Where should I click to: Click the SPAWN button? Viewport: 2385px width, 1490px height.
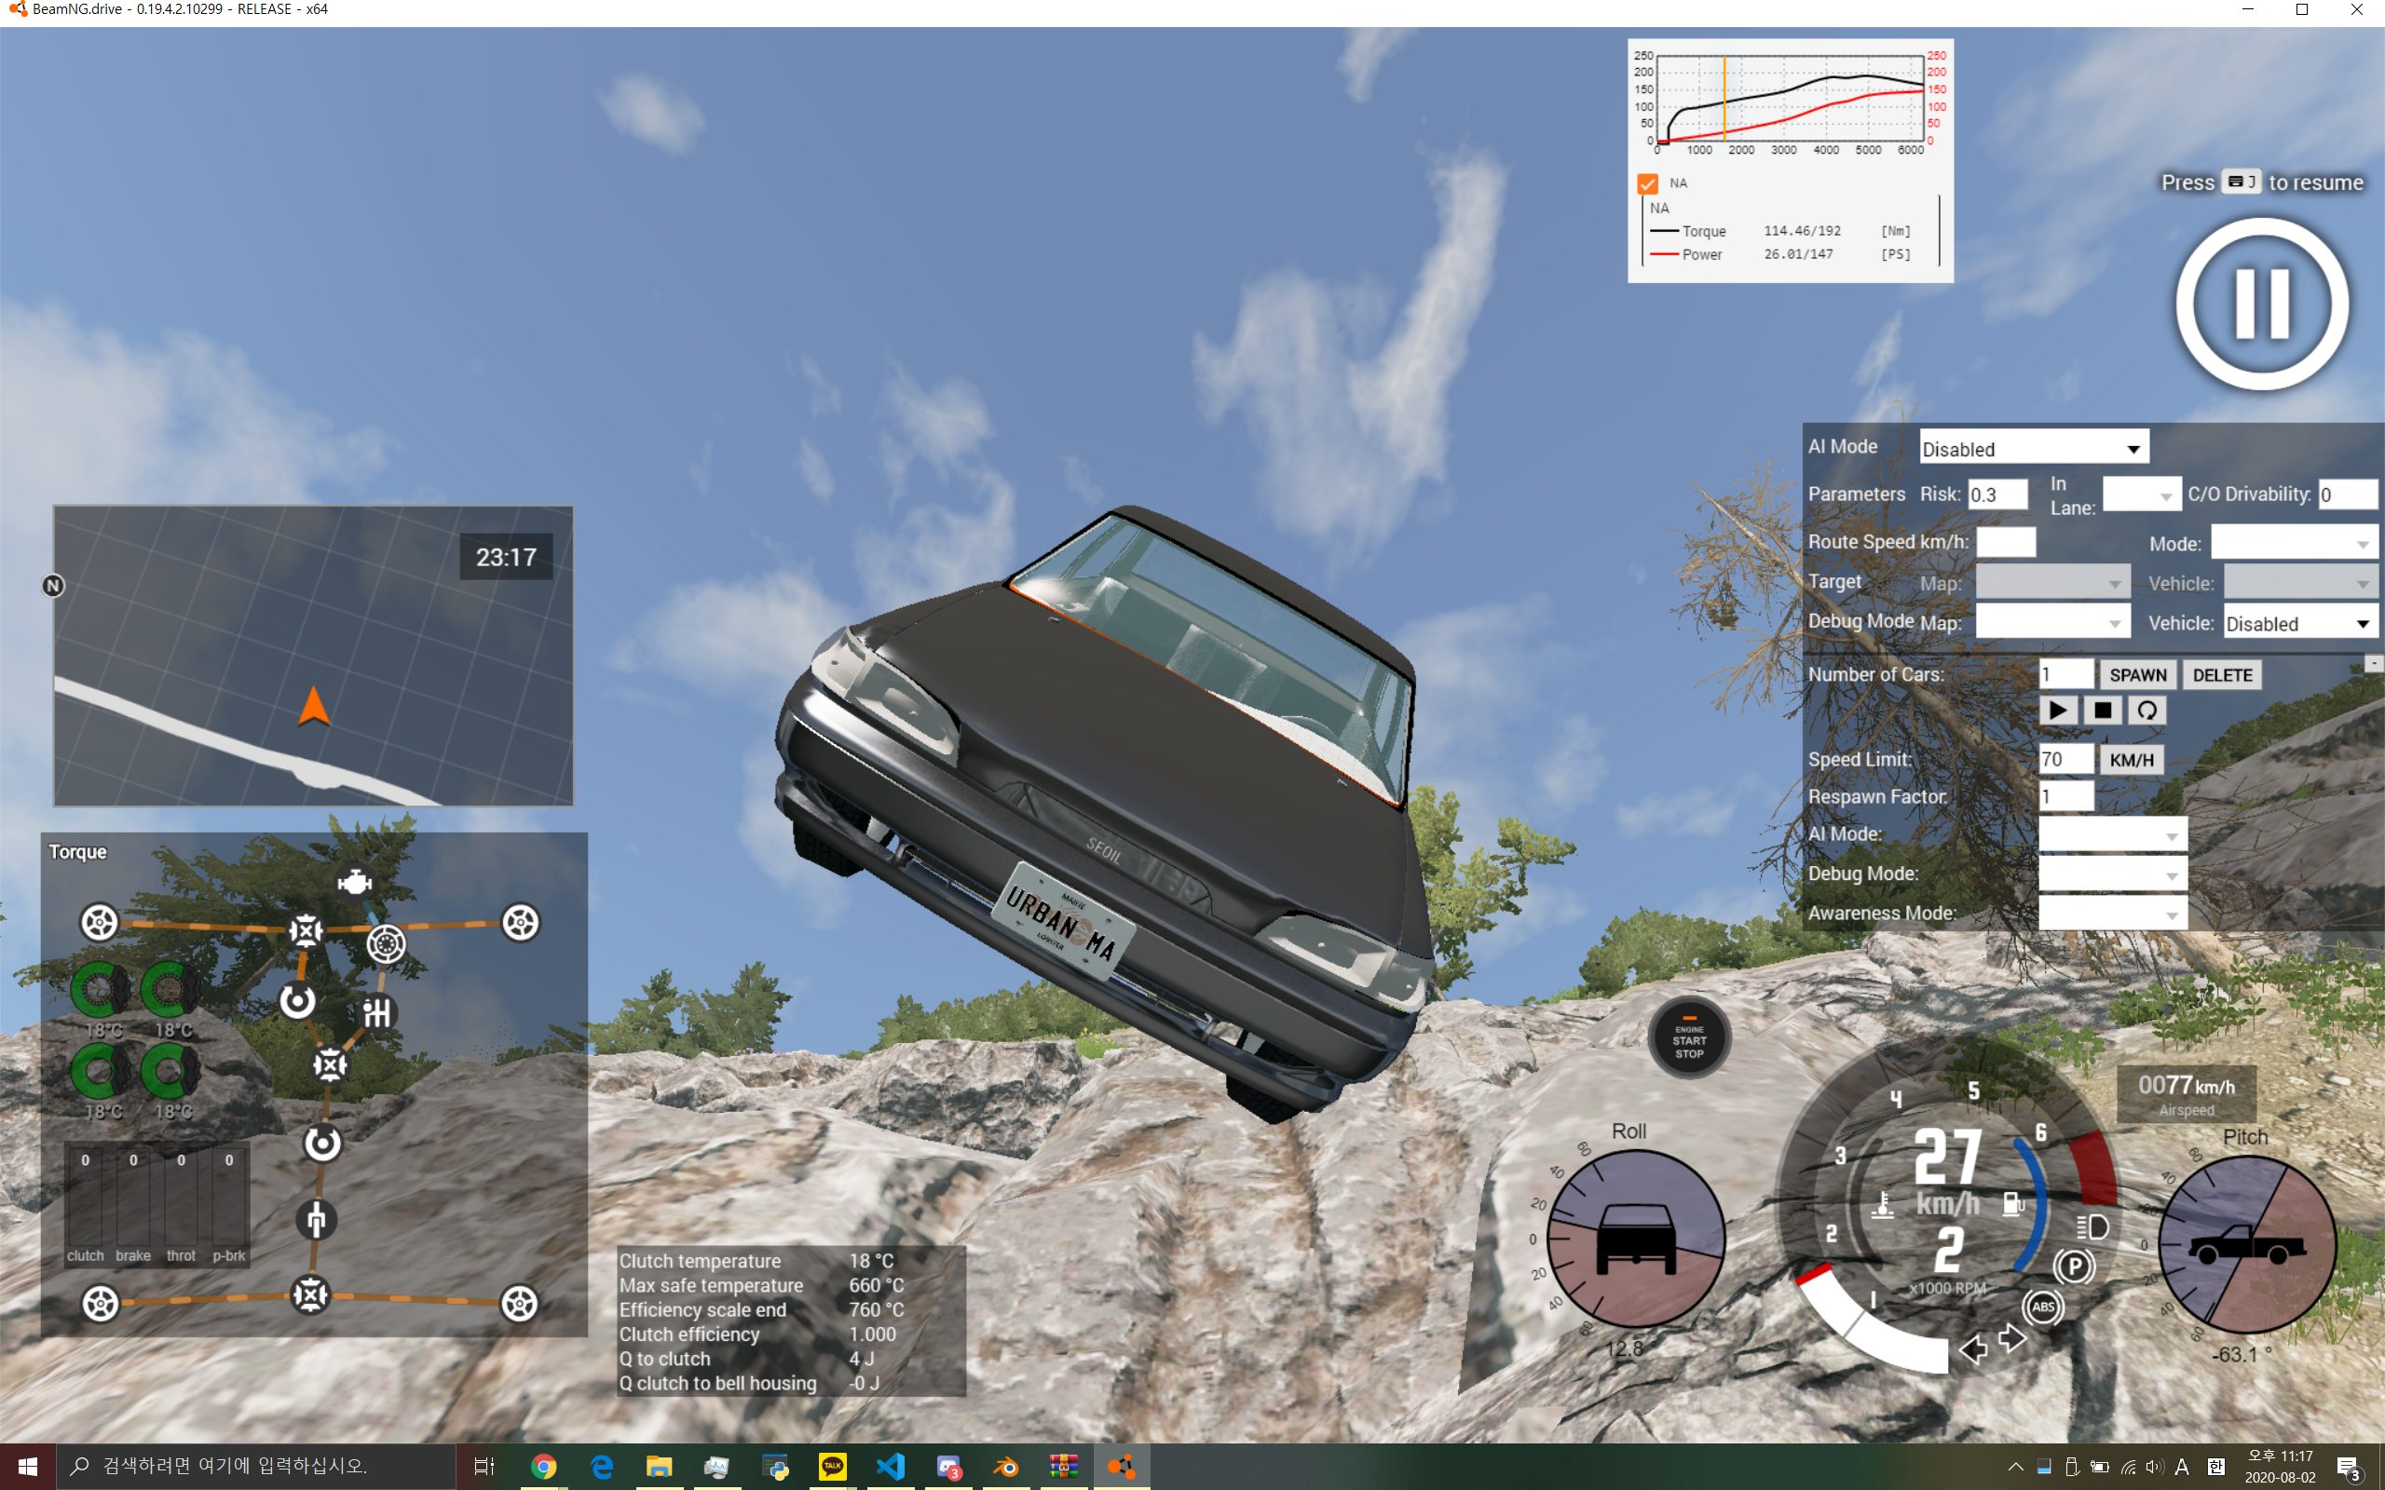click(2137, 675)
